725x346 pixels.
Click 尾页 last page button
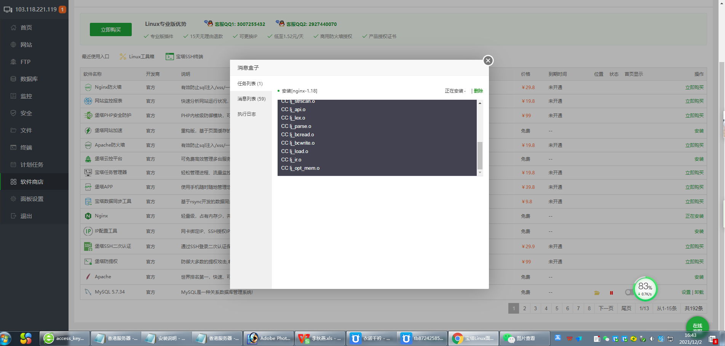tap(626, 308)
